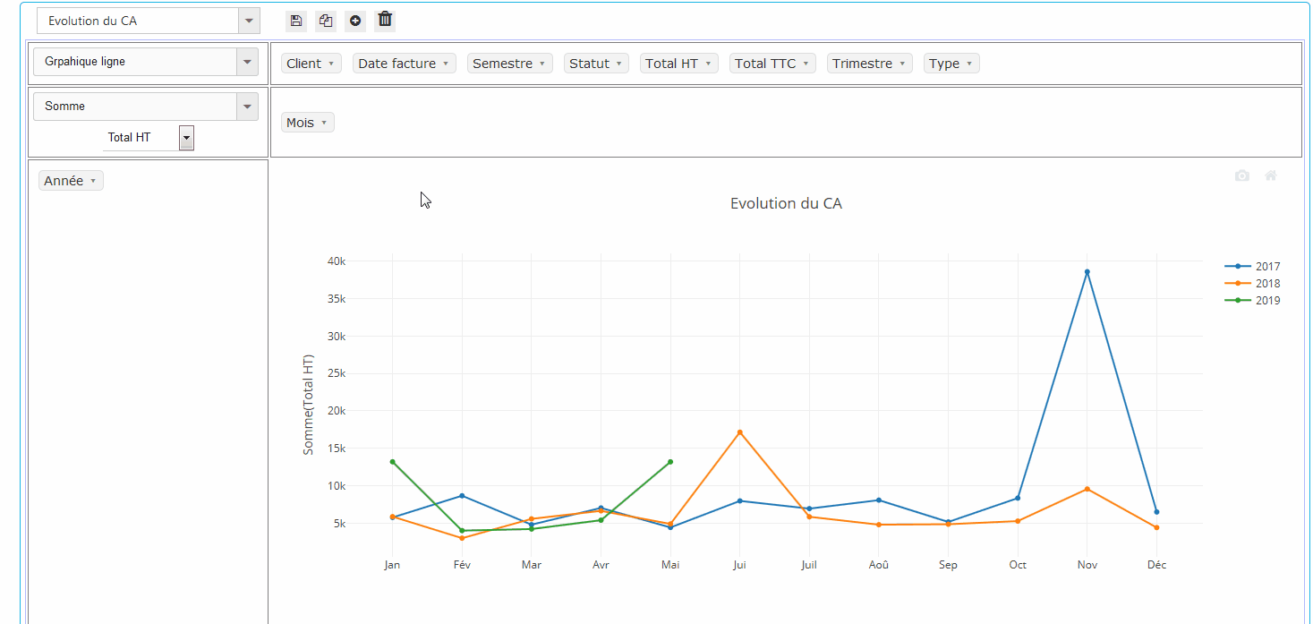Image resolution: width=1313 pixels, height=624 pixels.
Task: Download chart as image via camera icon
Action: coord(1241,175)
